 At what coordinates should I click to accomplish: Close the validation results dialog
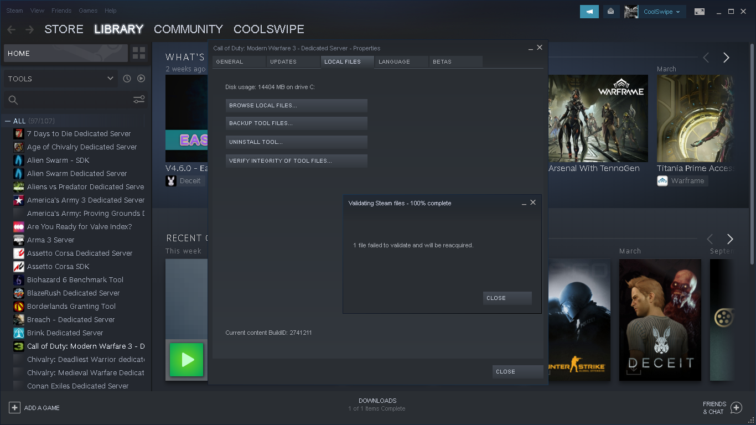point(508,298)
